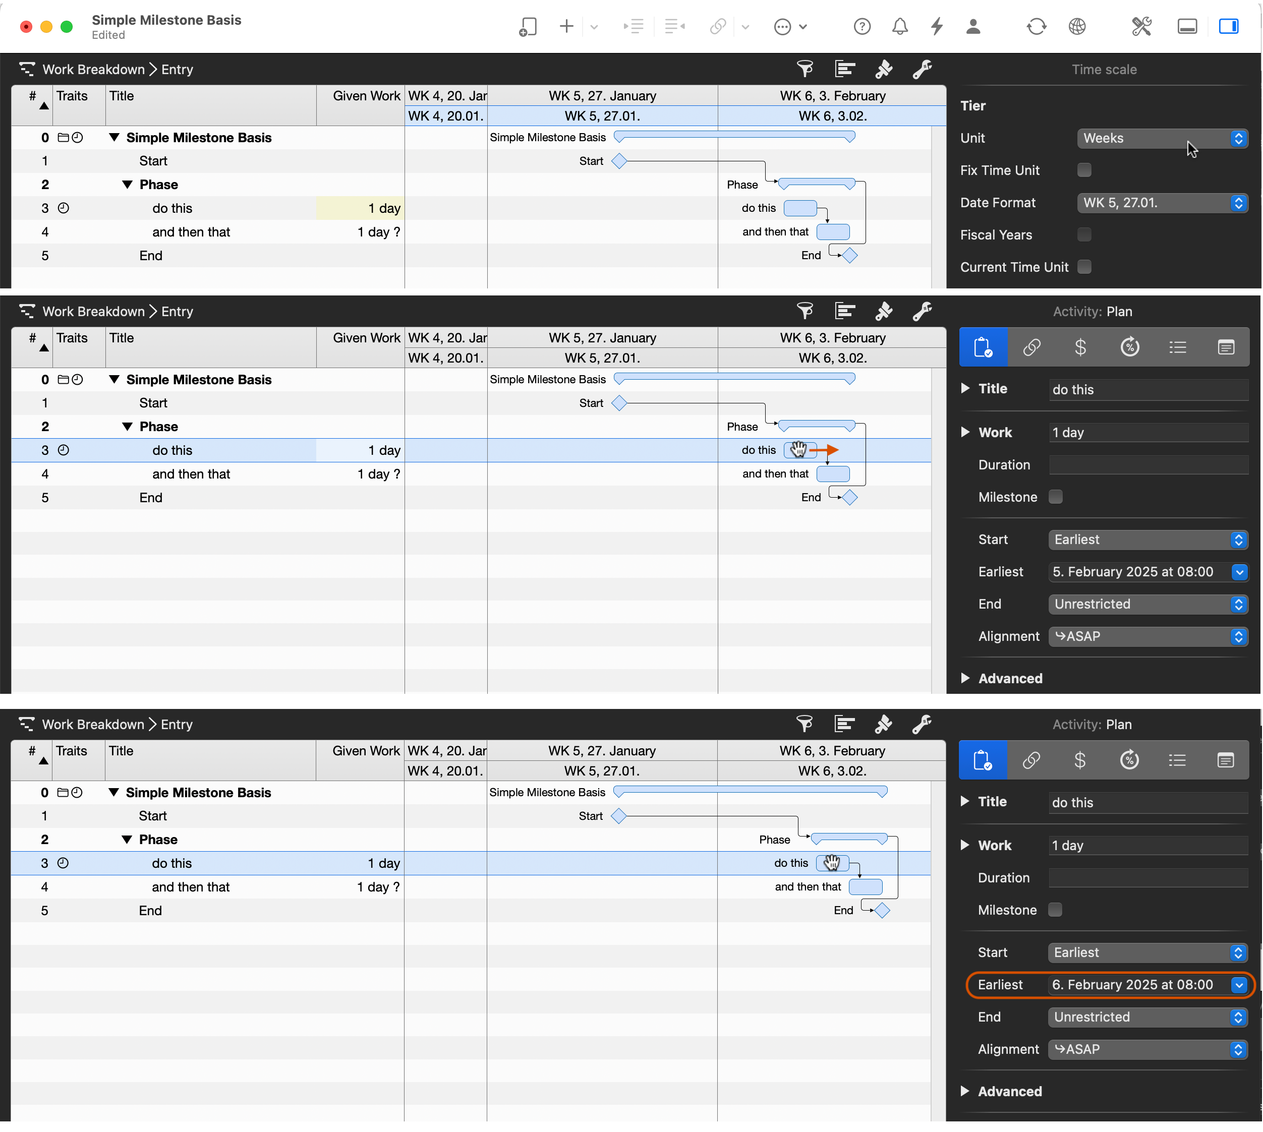Open the Unit Weeks dropdown

click(1162, 138)
